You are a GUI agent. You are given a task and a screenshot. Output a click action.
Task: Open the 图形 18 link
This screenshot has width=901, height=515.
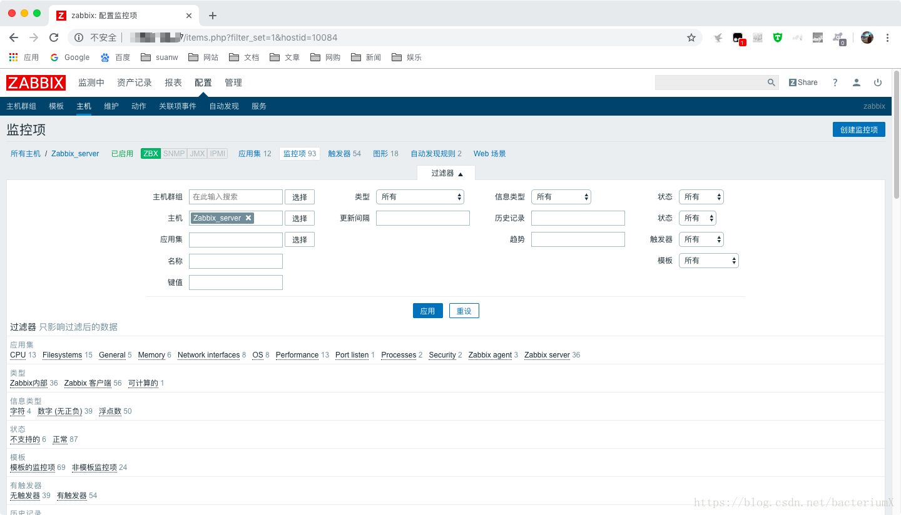click(385, 154)
